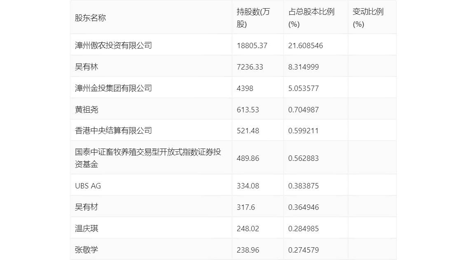
Task: Click the 占总股本比例(%) column header
Action: pyautogui.click(x=311, y=18)
